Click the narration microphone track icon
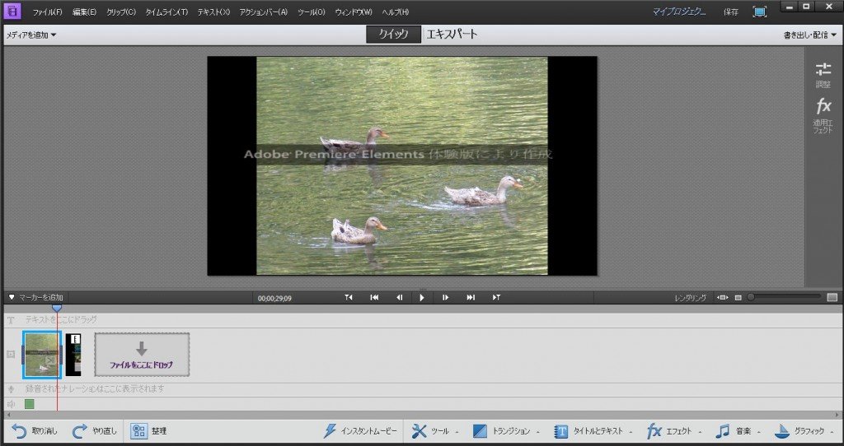844x446 pixels. (11, 389)
